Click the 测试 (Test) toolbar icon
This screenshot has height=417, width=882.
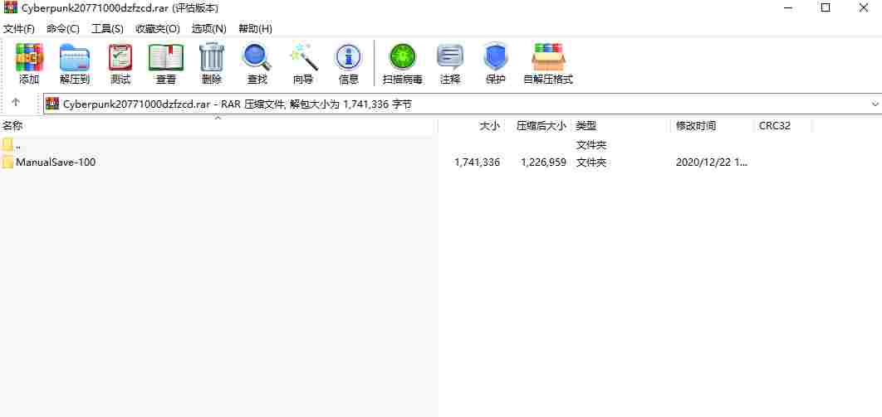[120, 58]
